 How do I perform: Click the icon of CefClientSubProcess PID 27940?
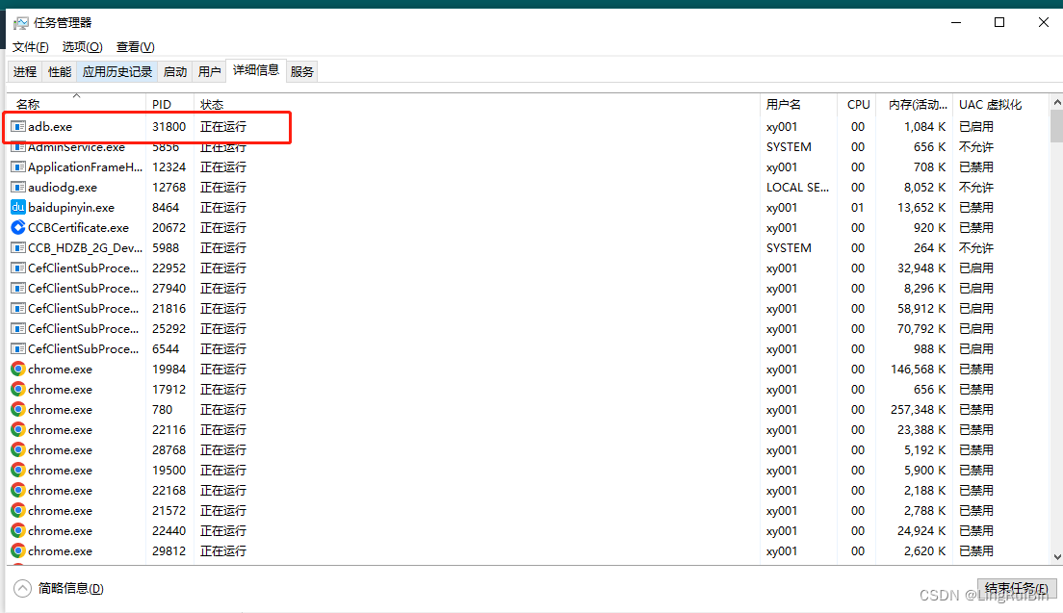point(18,289)
